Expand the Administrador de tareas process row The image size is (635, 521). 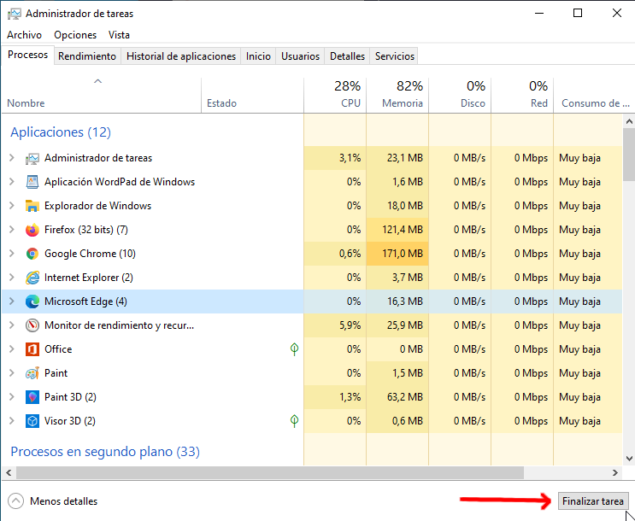click(x=12, y=158)
